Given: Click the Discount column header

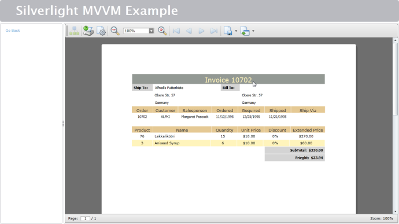Looking at the screenshot, I should point(277,130).
